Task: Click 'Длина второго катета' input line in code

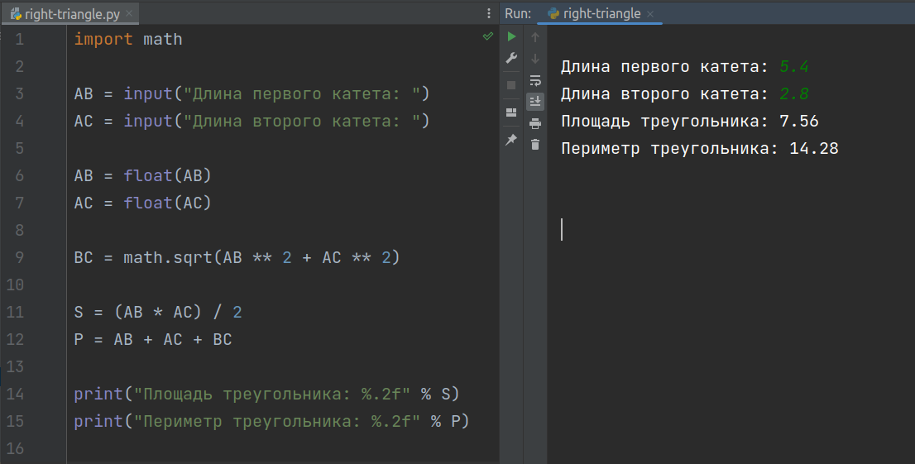Action: tap(252, 121)
